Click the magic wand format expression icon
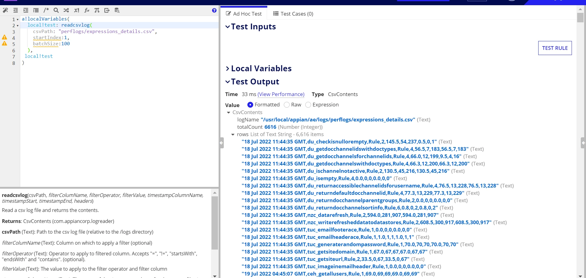The width and height of the screenshot is (586, 278). pyautogui.click(x=5, y=10)
